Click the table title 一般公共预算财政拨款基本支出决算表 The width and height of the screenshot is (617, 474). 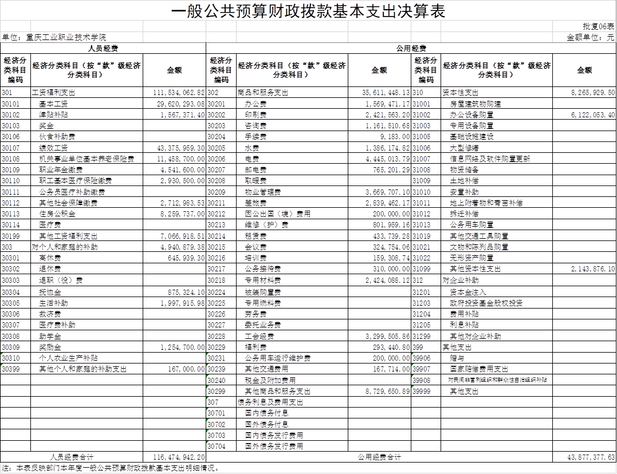coord(308,11)
